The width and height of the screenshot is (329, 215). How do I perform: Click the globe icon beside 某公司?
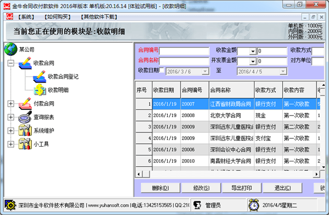pos(10,49)
